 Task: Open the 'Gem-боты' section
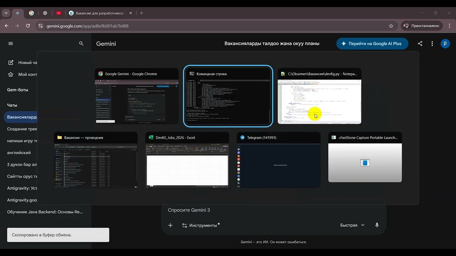point(18,90)
